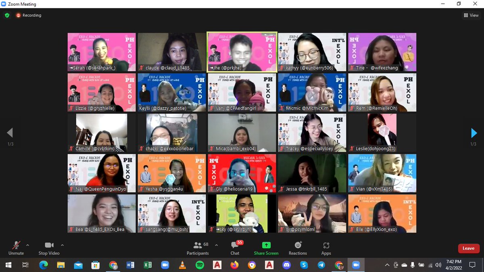Open Microsoft Store from taskbar
484x272 pixels.
pos(95,265)
